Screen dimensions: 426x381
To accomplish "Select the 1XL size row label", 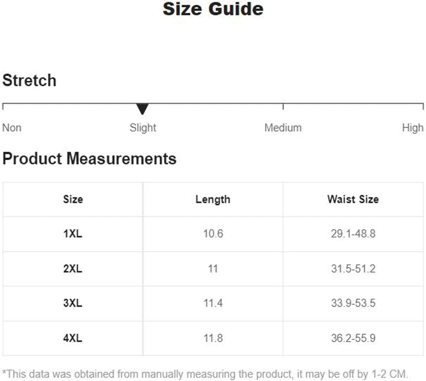I will pyautogui.click(x=73, y=234).
